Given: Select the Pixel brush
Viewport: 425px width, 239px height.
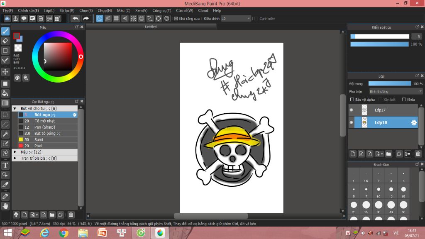Looking at the screenshot, I should [x=48, y=146].
